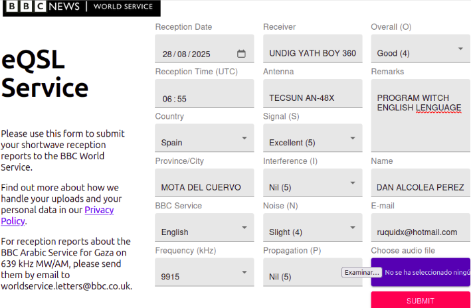Focus the Receiver text field
Screen dimensions: 471x308
312,53
